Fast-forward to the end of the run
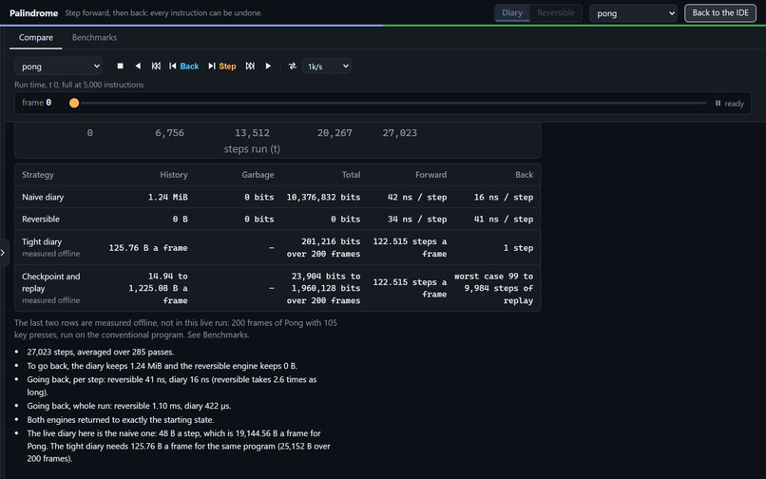The image size is (766, 479). click(x=250, y=66)
